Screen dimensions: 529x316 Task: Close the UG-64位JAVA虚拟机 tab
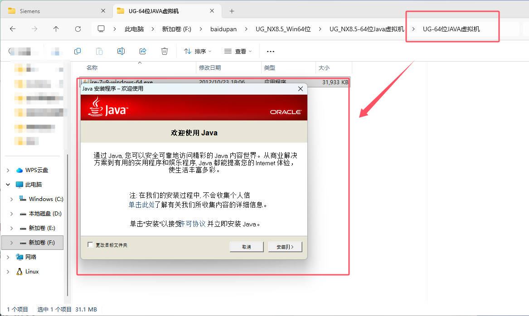[x=212, y=11]
